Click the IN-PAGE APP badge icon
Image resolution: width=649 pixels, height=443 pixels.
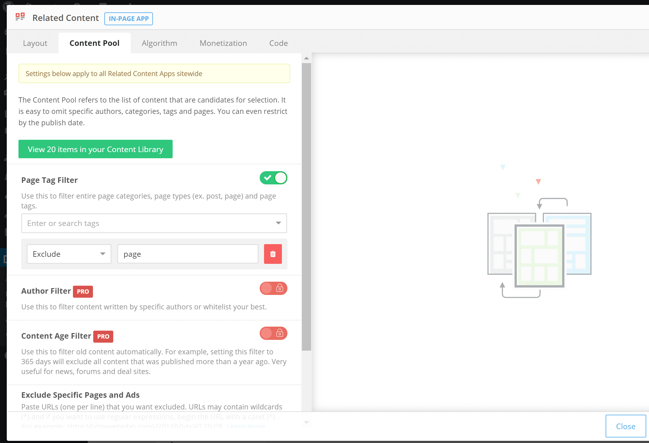(x=128, y=18)
